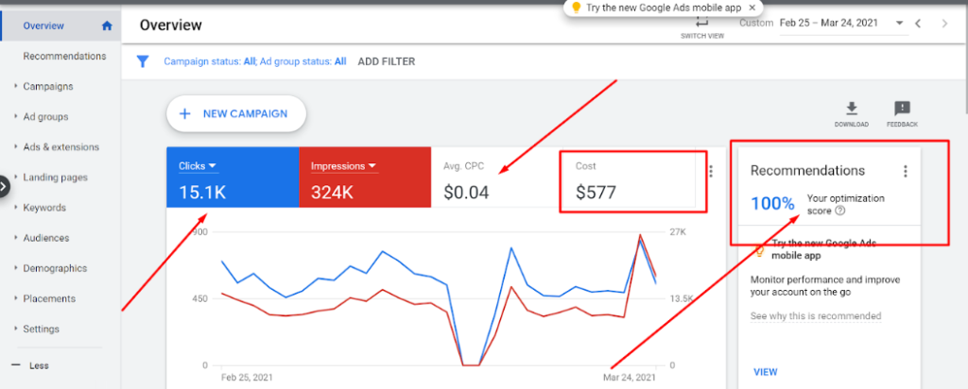Click the Download icon
This screenshot has height=389, width=968.
click(851, 110)
